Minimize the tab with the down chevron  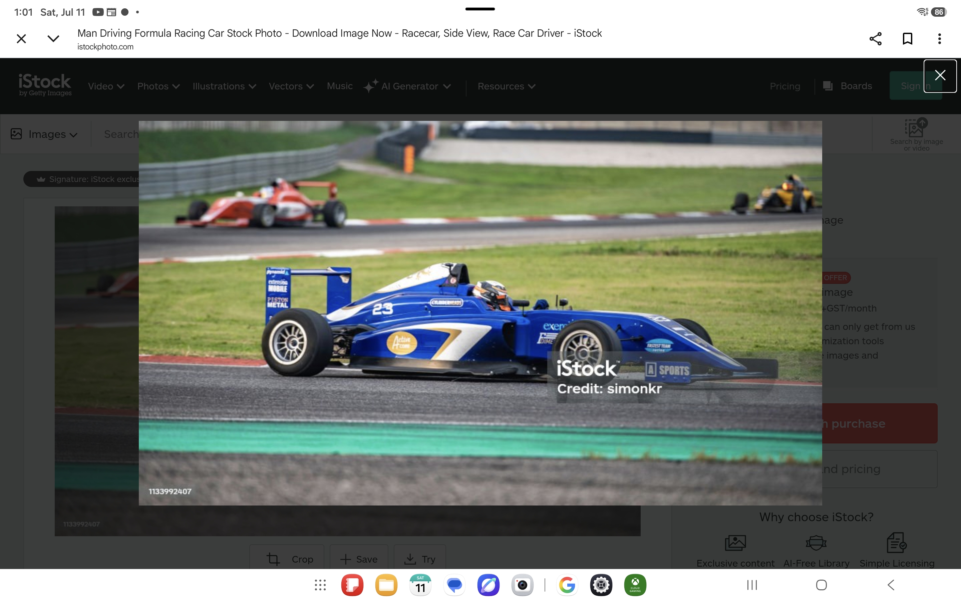point(53,38)
